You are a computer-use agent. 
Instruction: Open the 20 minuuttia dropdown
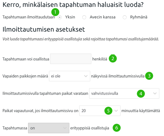click(x=100, y=111)
